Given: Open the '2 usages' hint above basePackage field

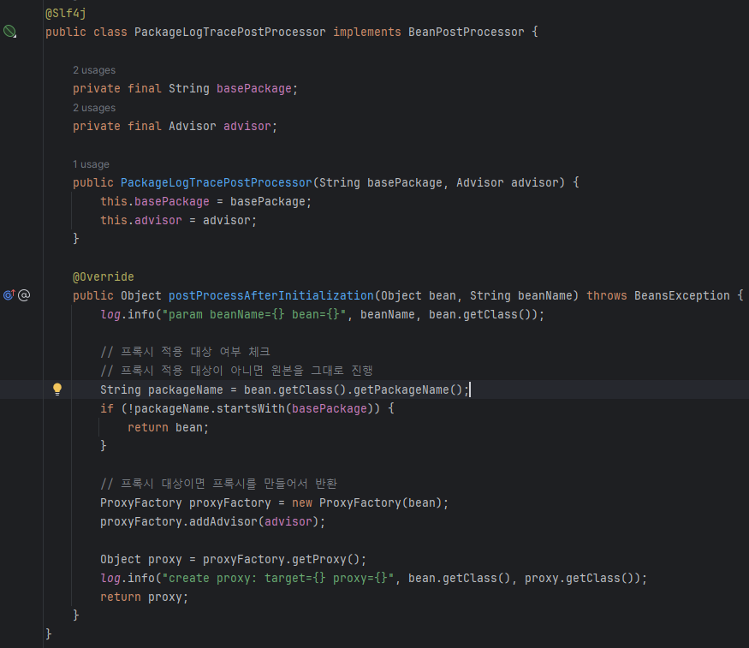Looking at the screenshot, I should pos(94,70).
